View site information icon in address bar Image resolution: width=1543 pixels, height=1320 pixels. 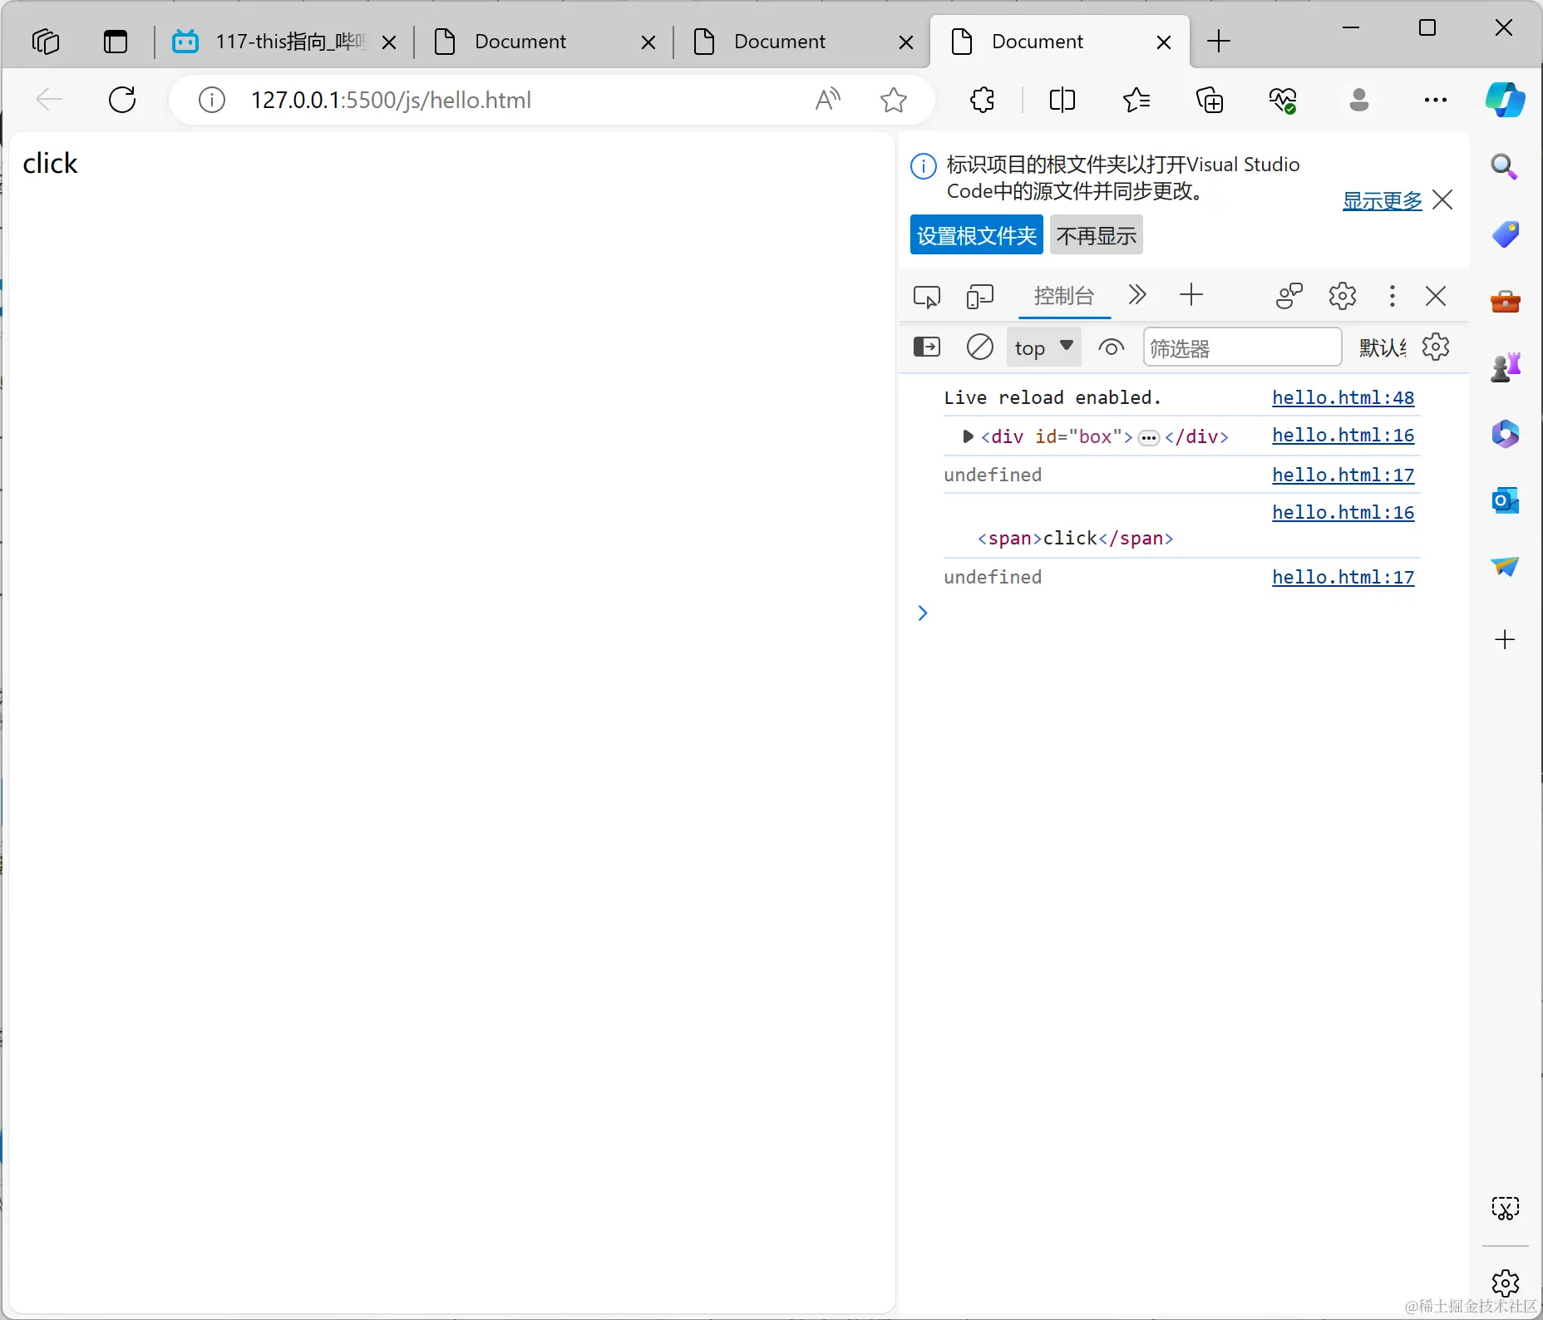tap(212, 100)
